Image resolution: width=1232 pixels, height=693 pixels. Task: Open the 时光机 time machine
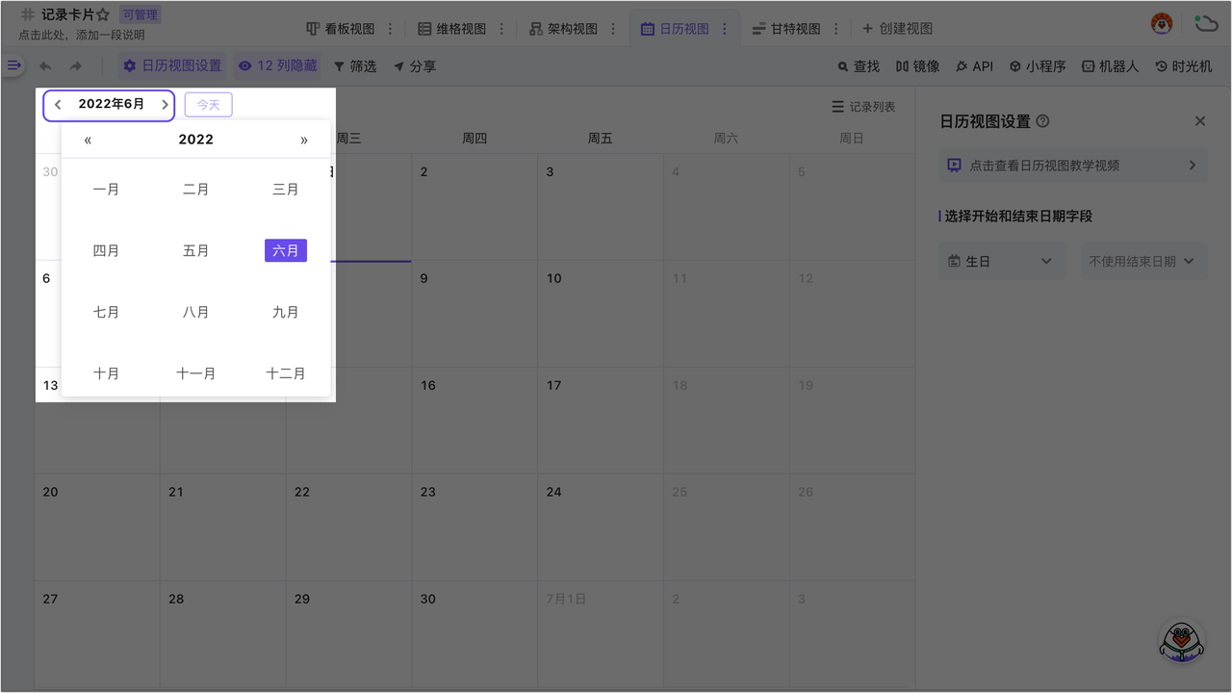coord(1183,66)
